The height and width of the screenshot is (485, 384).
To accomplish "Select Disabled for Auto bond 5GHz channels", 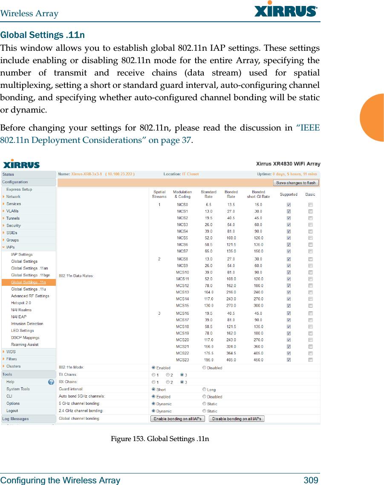I will point(204,397).
